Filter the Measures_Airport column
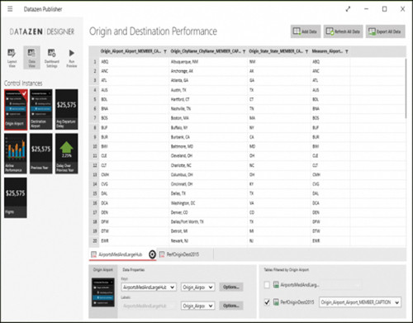 346,51
